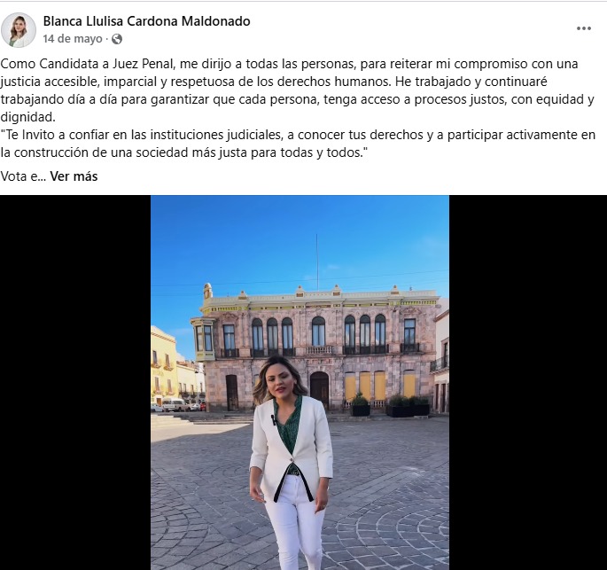The height and width of the screenshot is (570, 607).
Task: Click the left black letterbox of the video
Action: point(75,383)
